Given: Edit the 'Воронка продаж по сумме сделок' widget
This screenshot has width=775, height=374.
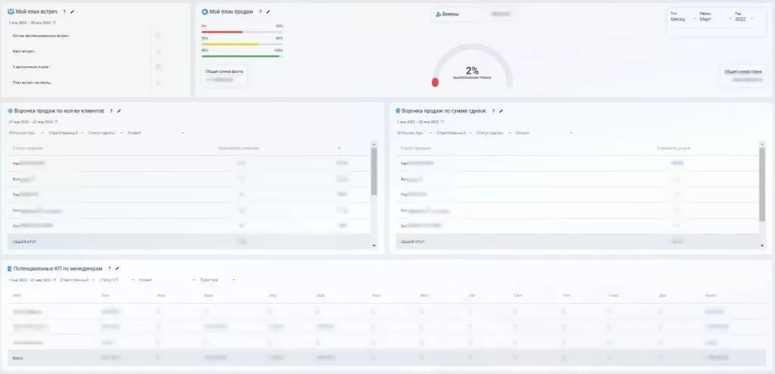Looking at the screenshot, I should pos(500,111).
